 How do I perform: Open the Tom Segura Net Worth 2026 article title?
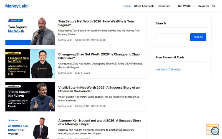click(x=96, y=23)
